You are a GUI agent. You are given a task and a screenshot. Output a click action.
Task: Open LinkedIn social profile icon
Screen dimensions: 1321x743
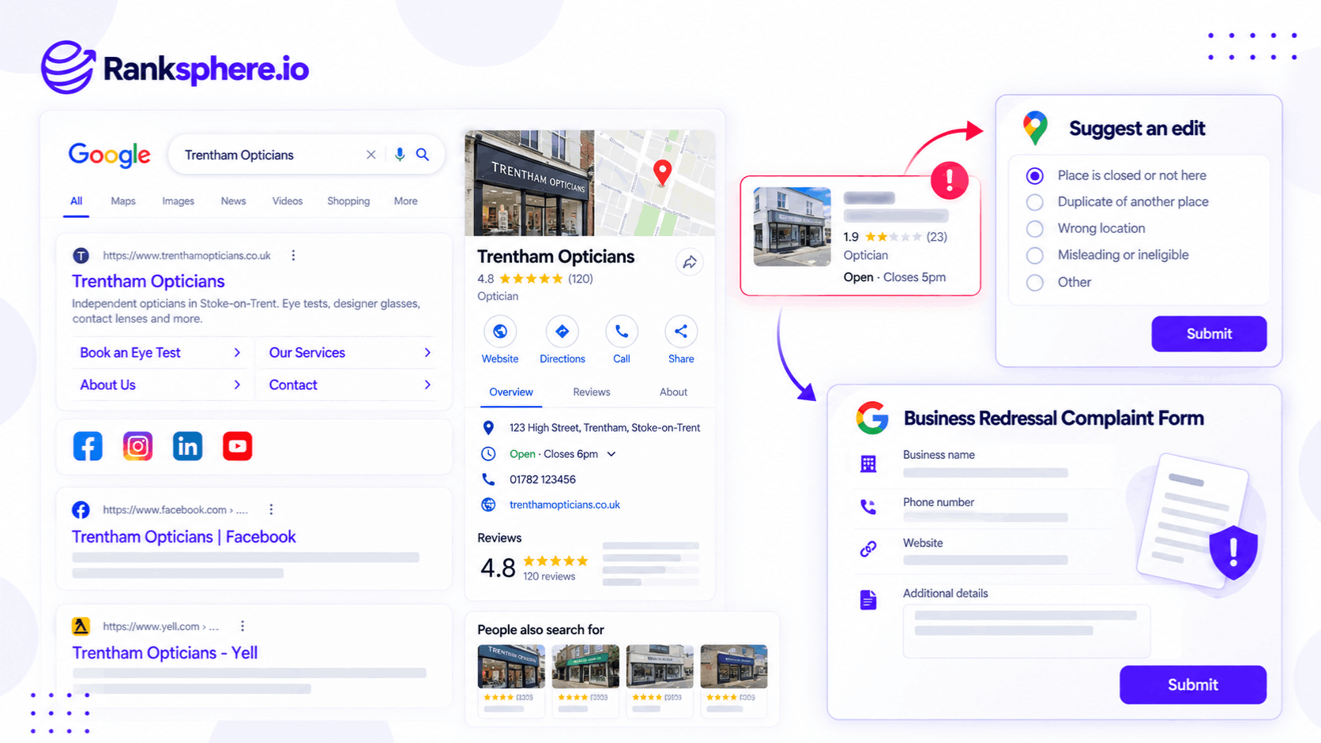click(x=187, y=446)
